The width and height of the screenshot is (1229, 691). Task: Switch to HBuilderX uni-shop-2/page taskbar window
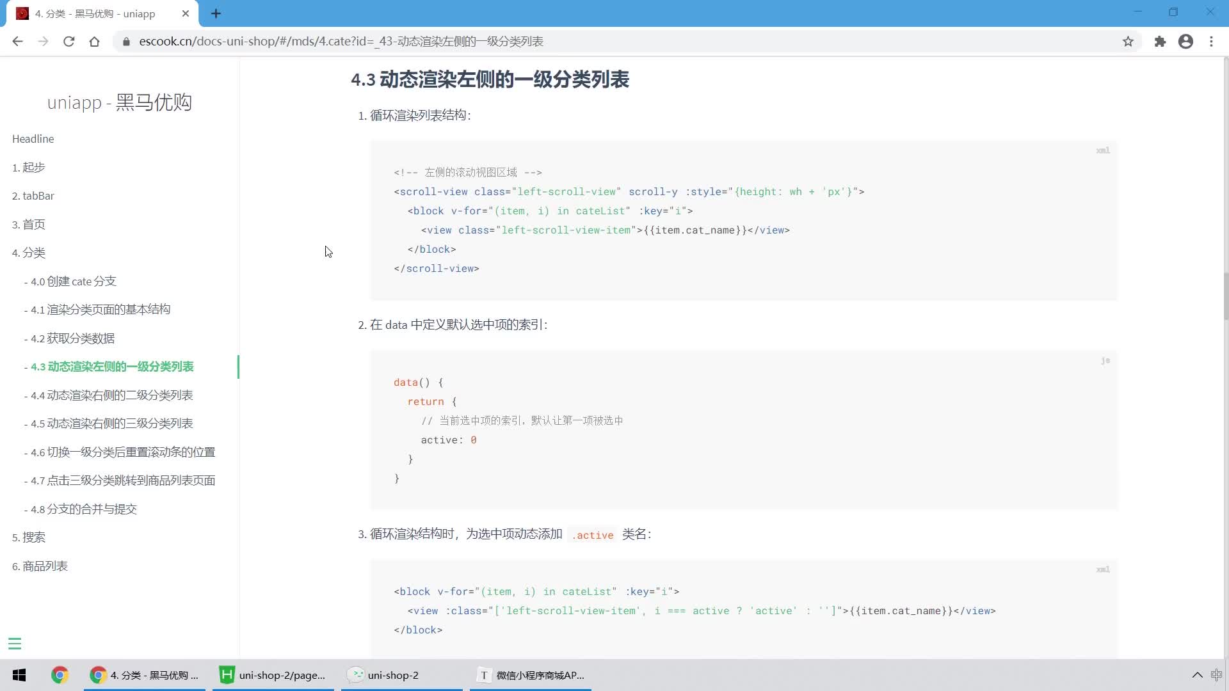pos(273,675)
